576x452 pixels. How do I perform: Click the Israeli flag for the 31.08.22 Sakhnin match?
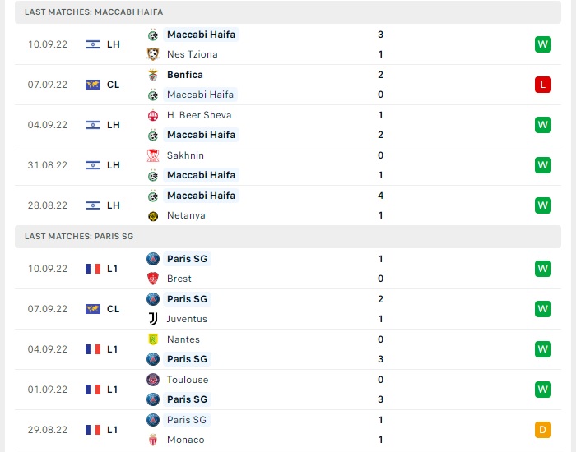pyautogui.click(x=93, y=165)
